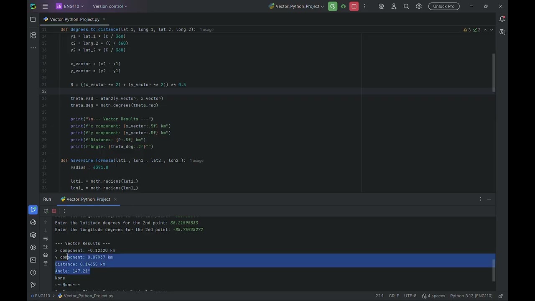This screenshot has width=535, height=301.
Task: Go to previous highlighted error arrow
Action: 485,30
